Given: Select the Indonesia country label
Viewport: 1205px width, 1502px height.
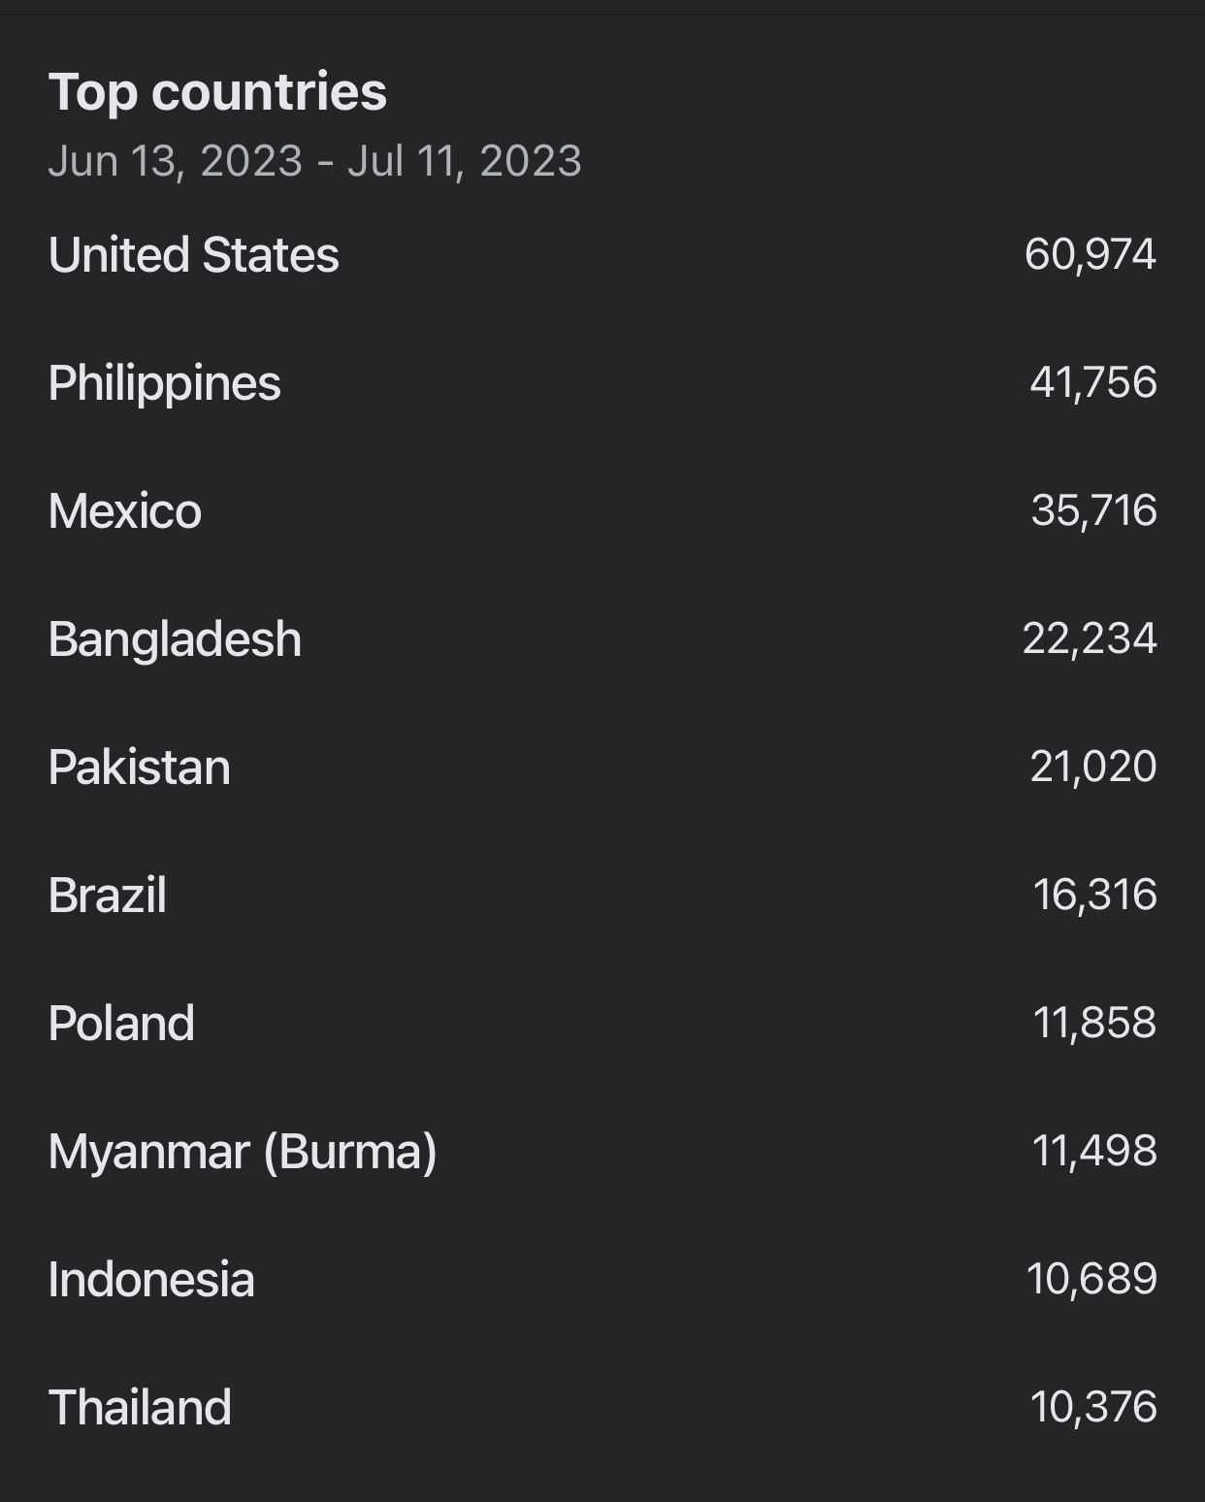Looking at the screenshot, I should click(151, 1280).
